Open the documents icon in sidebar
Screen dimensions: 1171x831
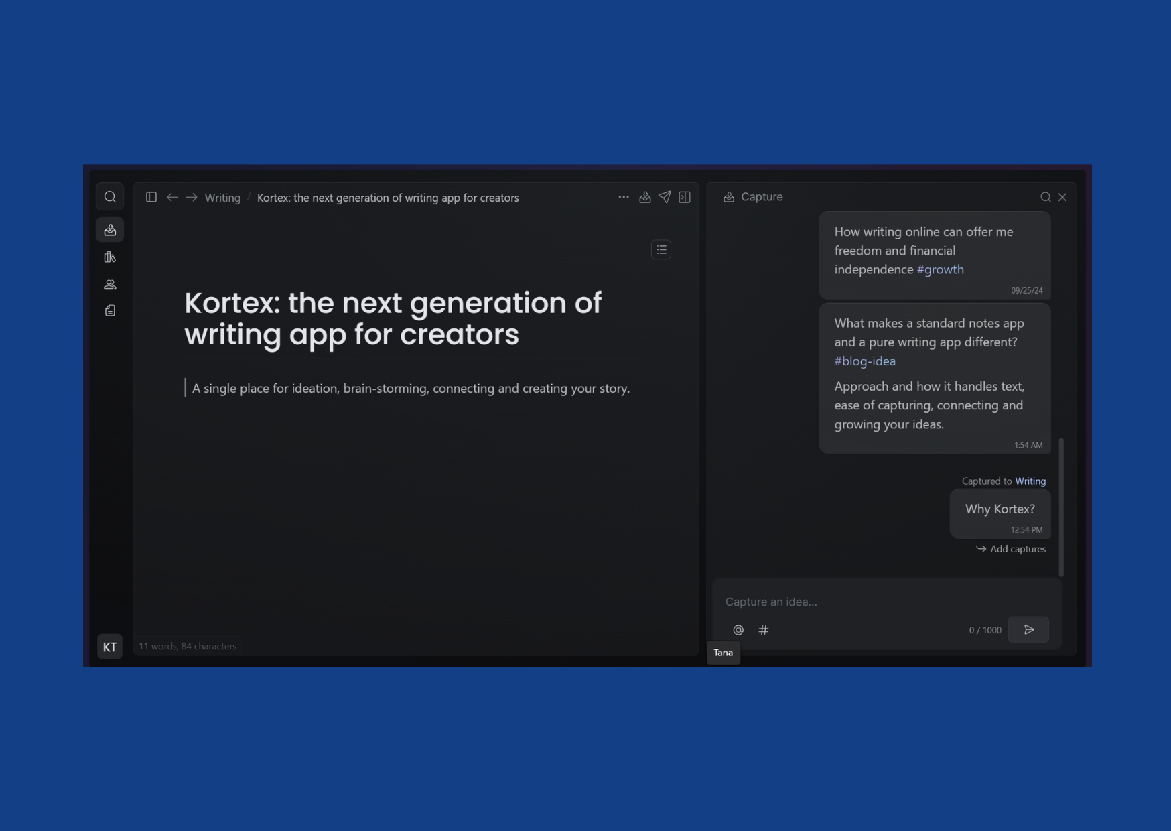coord(110,311)
